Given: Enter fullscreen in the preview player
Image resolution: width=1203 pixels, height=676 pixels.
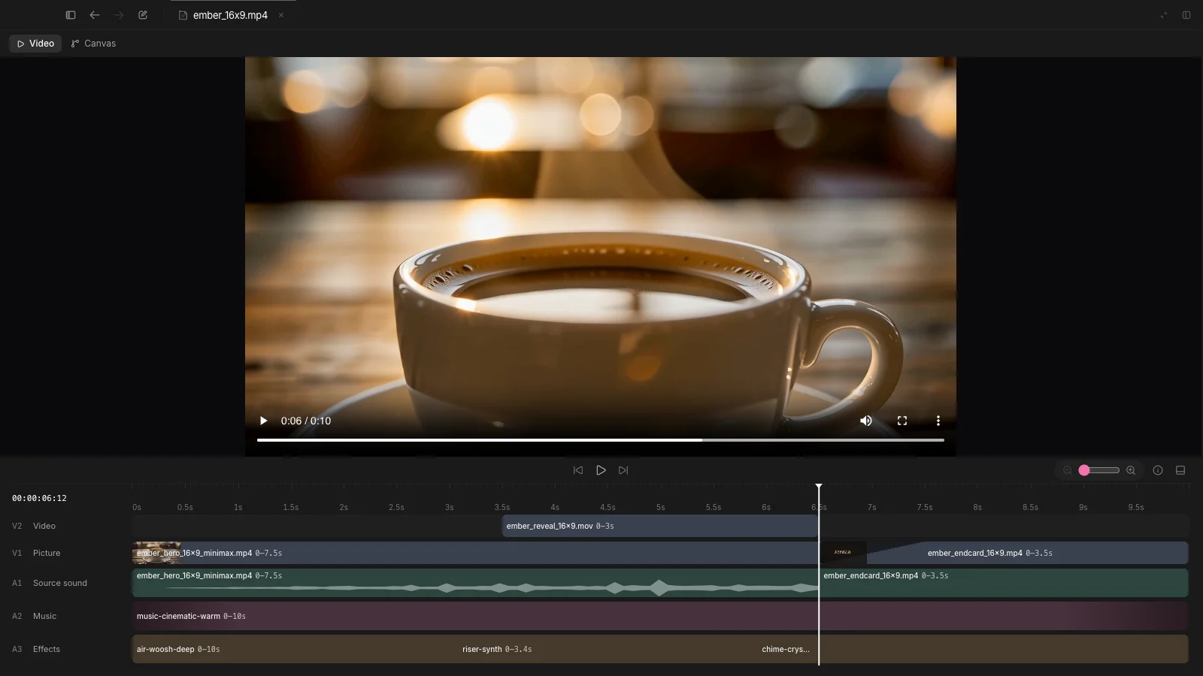Looking at the screenshot, I should click(902, 421).
